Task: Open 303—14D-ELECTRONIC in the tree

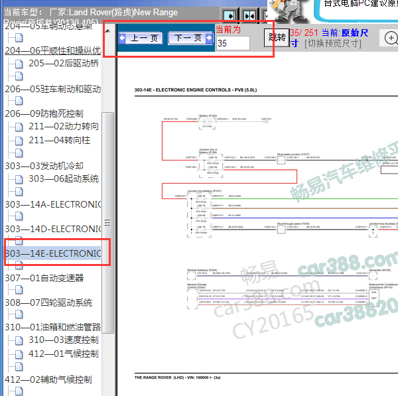Action: (x=53, y=229)
